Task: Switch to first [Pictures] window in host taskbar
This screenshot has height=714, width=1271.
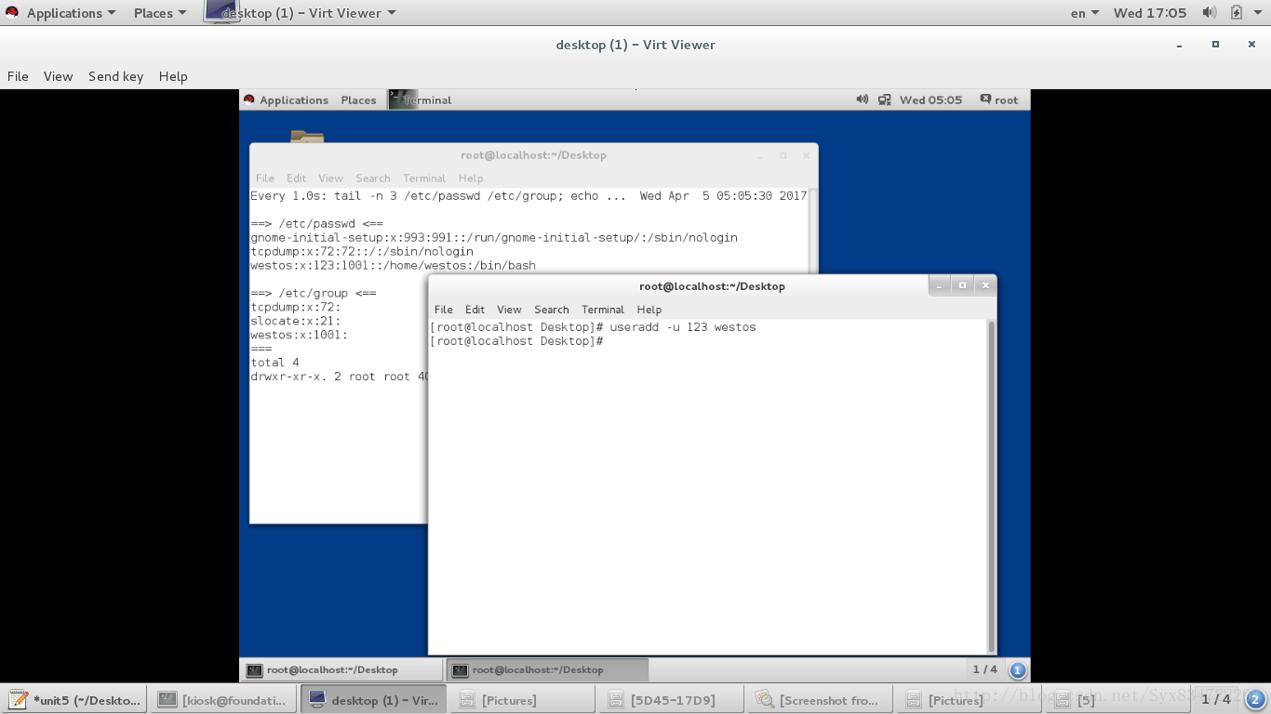Action: 522,700
